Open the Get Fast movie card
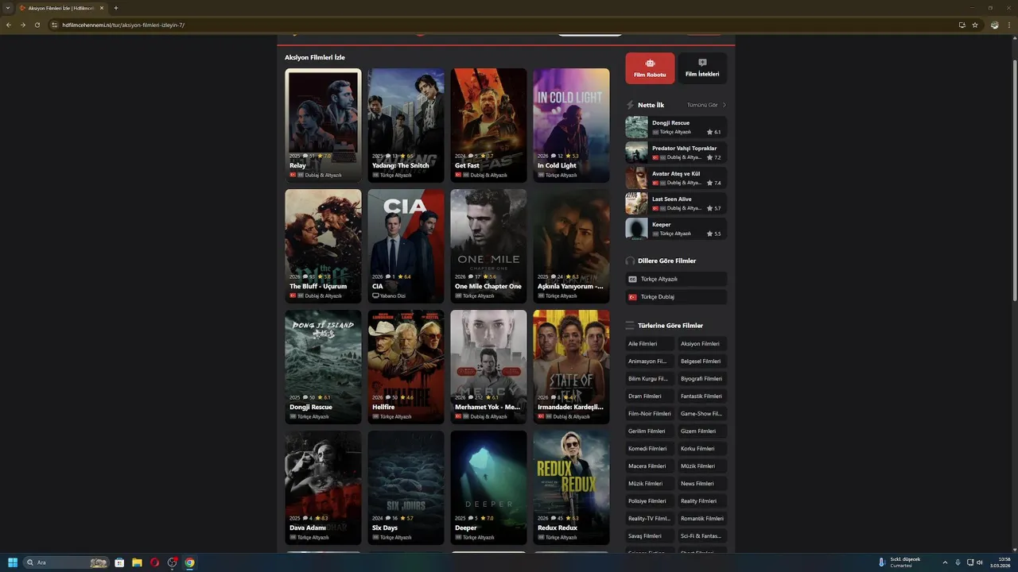 (x=488, y=125)
